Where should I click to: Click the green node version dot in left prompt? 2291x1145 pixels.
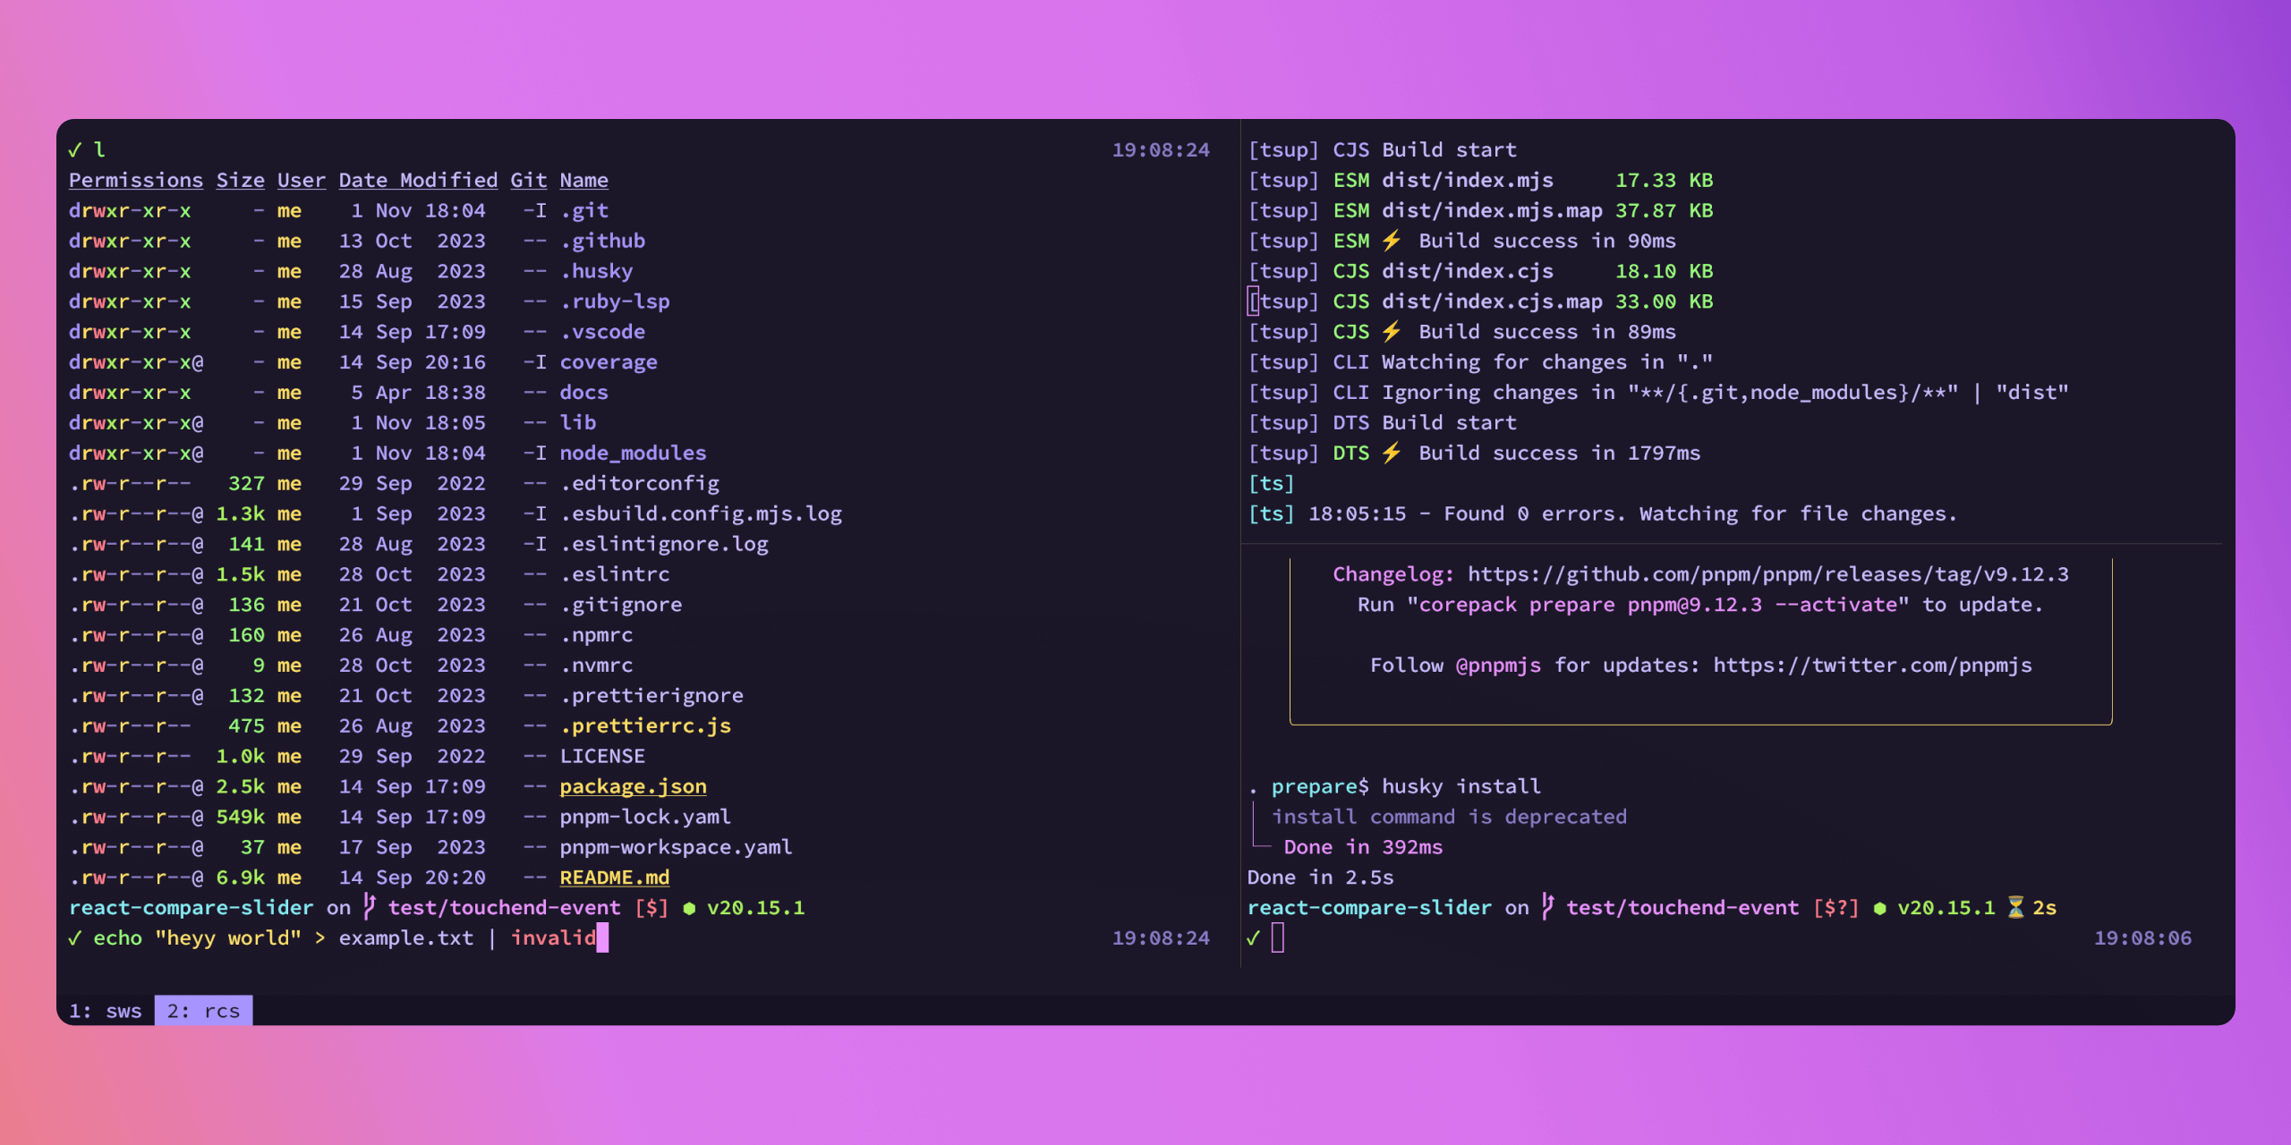689,908
